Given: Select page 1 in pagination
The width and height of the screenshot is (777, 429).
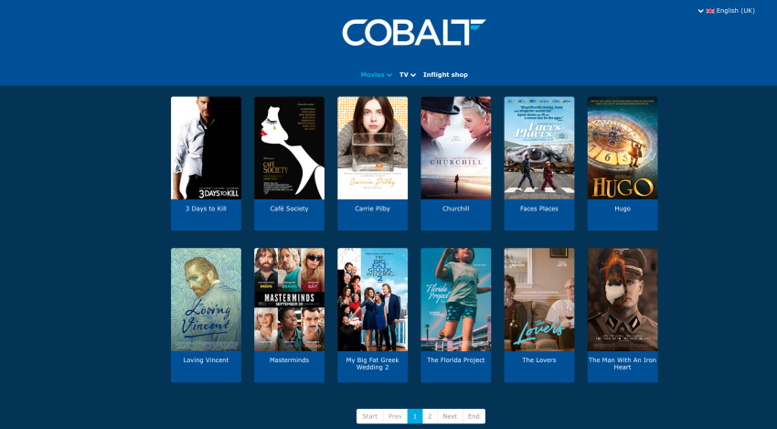Looking at the screenshot, I should click(x=415, y=416).
